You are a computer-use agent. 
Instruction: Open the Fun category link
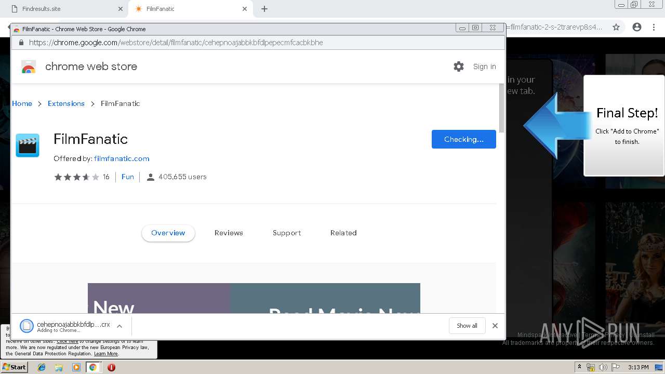(x=128, y=177)
